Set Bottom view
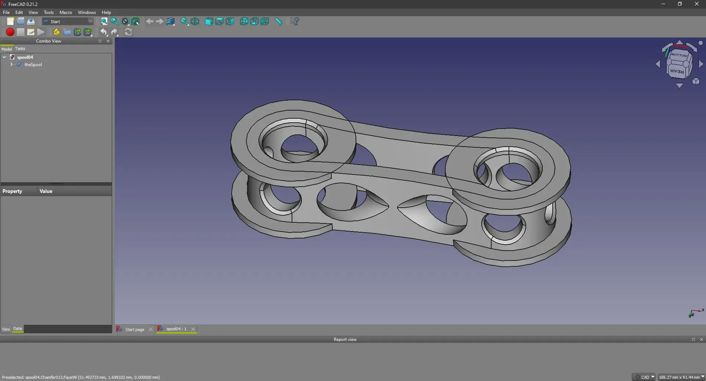This screenshot has height=381, width=706. pos(254,21)
